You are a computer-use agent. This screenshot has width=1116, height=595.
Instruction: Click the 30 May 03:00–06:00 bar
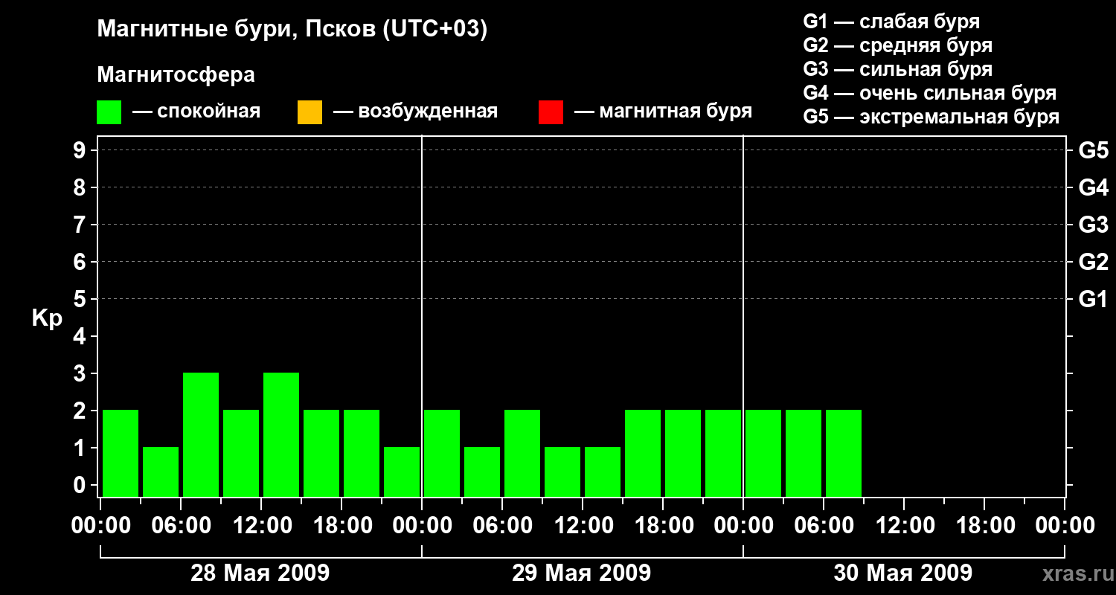point(804,453)
